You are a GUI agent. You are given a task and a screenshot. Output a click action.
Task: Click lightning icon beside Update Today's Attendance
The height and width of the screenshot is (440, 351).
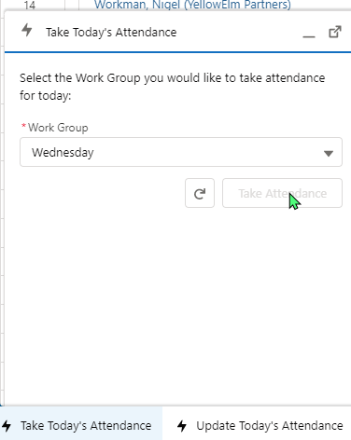182,426
